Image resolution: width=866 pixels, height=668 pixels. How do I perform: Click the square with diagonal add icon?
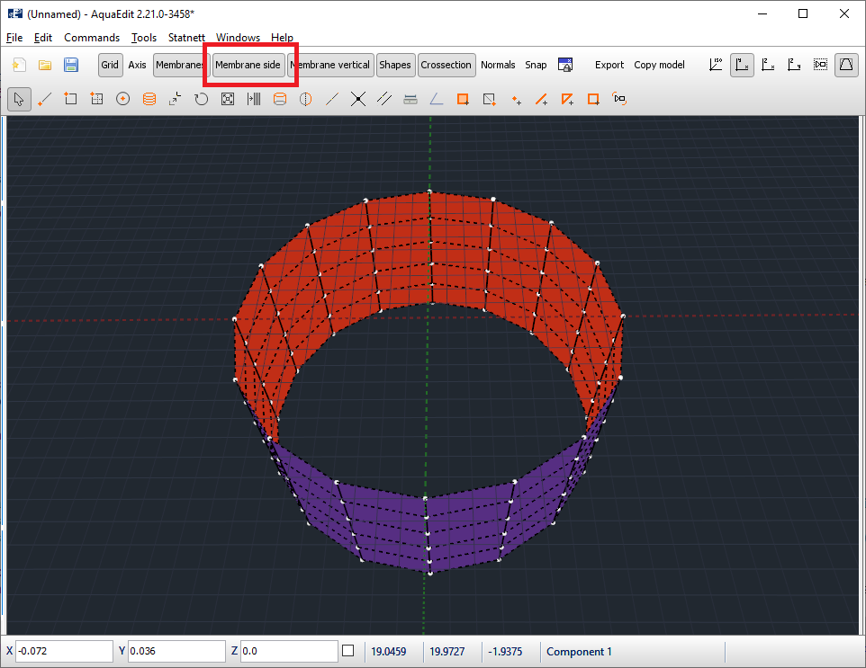click(x=489, y=99)
